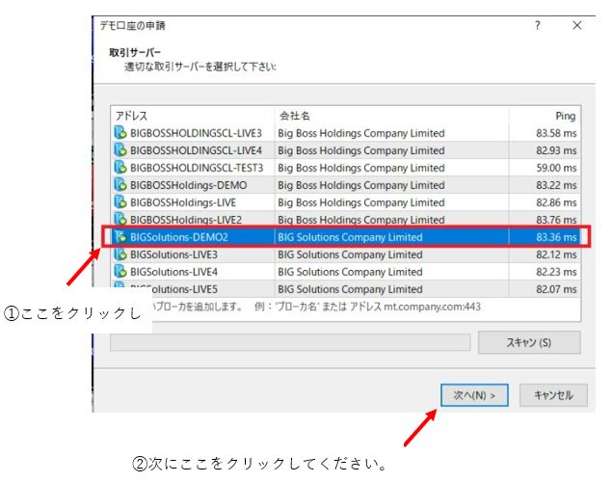Click the server icon beside BIGBOSSHOLDINGSCL-LIVE4
Screen dimensions: 612x483
[120, 150]
